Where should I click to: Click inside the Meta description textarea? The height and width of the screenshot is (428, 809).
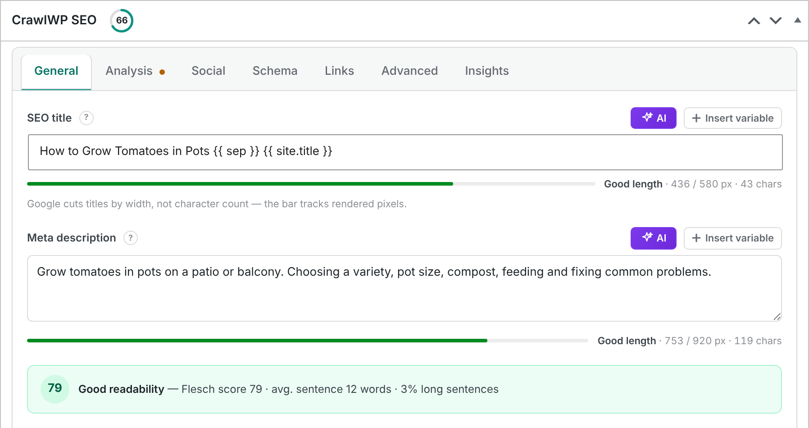(x=404, y=288)
